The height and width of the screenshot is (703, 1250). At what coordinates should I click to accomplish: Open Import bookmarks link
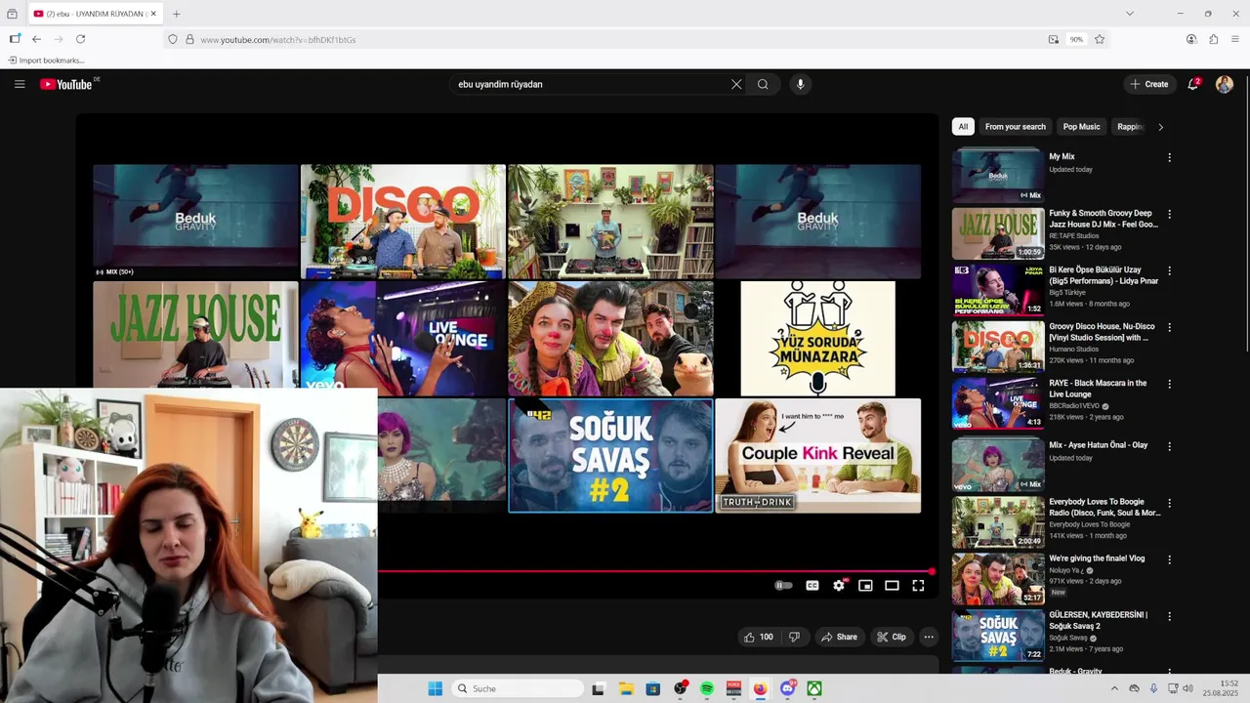46,61
